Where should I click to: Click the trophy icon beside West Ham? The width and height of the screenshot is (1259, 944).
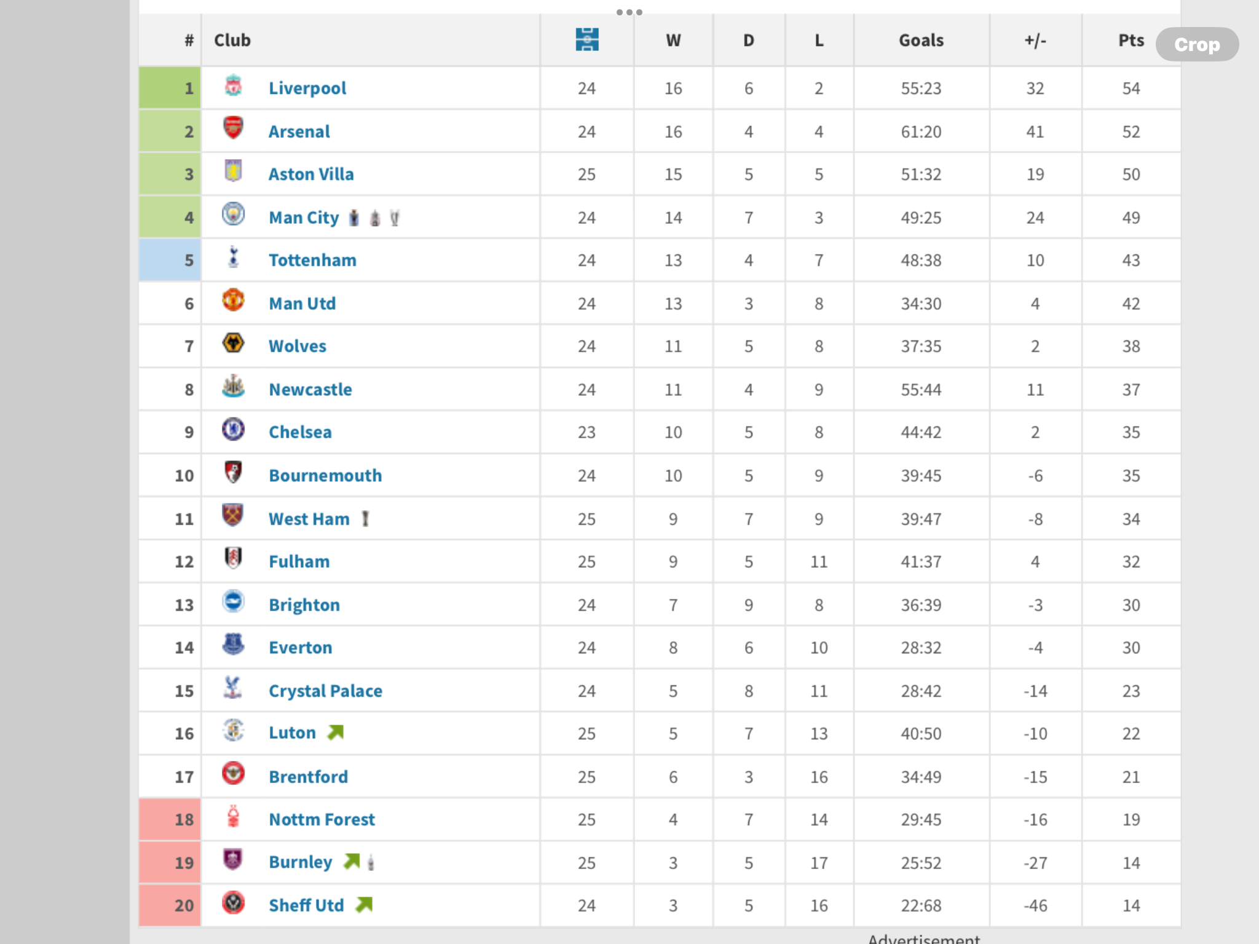pyautogui.click(x=365, y=519)
